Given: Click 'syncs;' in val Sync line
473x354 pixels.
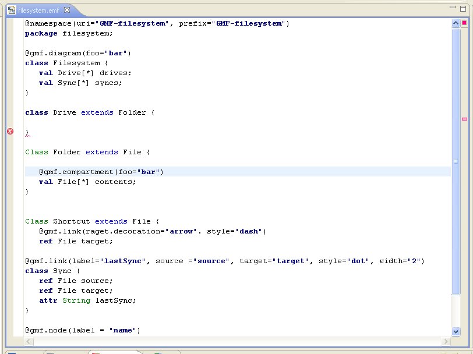Looking at the screenshot, I should pos(108,83).
